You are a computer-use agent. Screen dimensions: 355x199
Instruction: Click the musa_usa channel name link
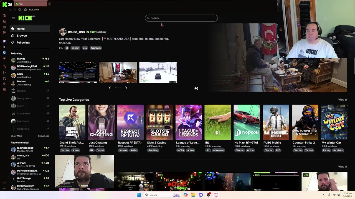tap(76, 32)
